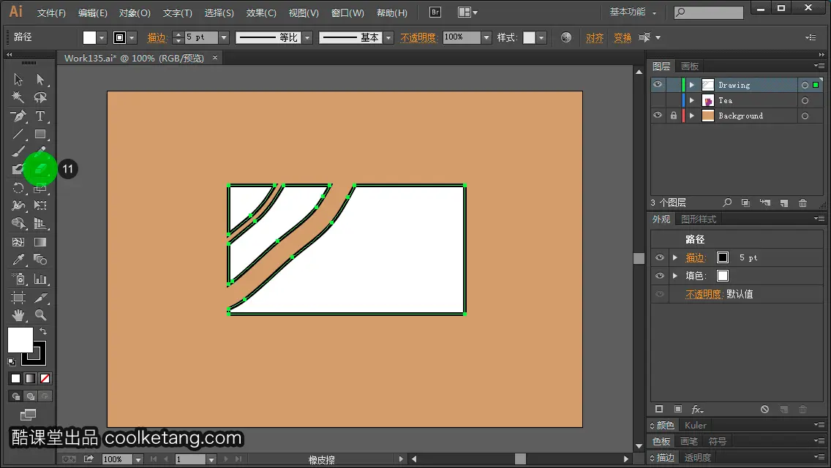Open the brush definition 基本 dropdown
The image size is (831, 468).
(x=388, y=37)
